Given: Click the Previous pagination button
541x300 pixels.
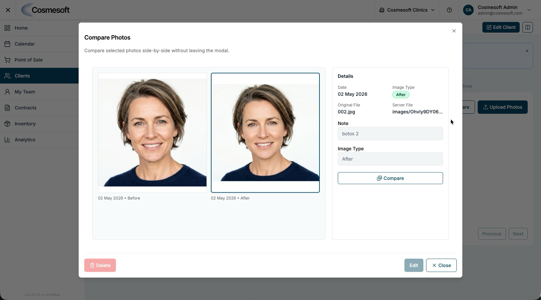Looking at the screenshot, I should pos(492,234).
